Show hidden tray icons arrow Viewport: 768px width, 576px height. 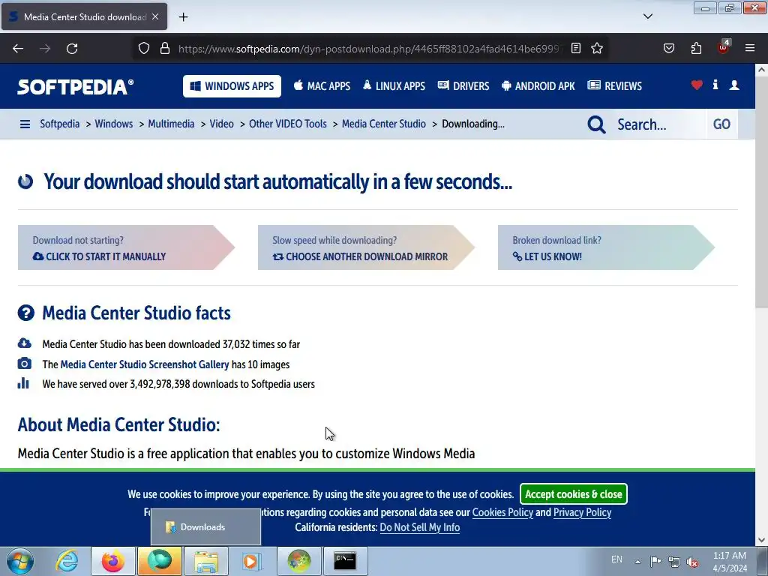[x=637, y=561]
